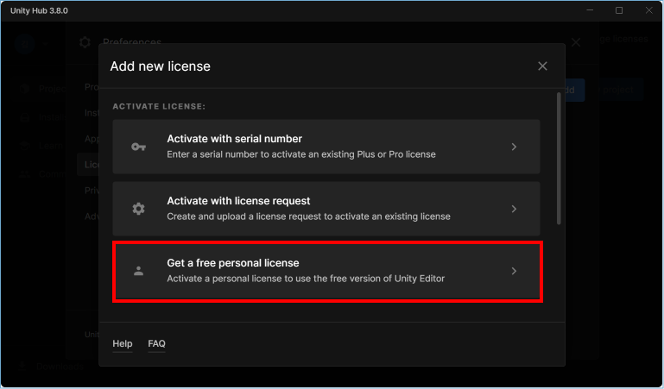This screenshot has height=389, width=664.
Task: Click the gear icon beside license request
Action: coord(138,209)
